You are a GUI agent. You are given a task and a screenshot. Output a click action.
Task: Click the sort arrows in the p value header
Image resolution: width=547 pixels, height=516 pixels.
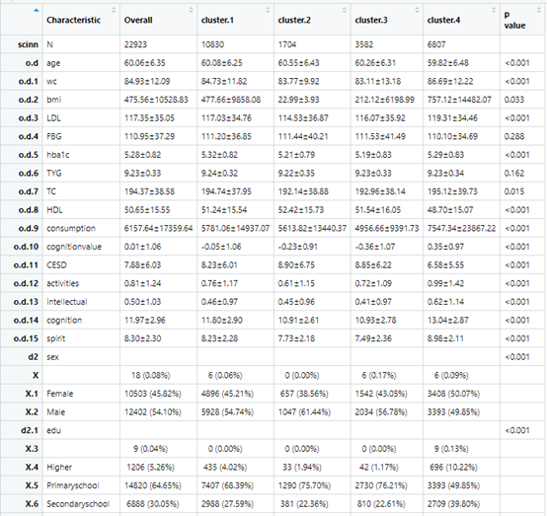(x=539, y=10)
